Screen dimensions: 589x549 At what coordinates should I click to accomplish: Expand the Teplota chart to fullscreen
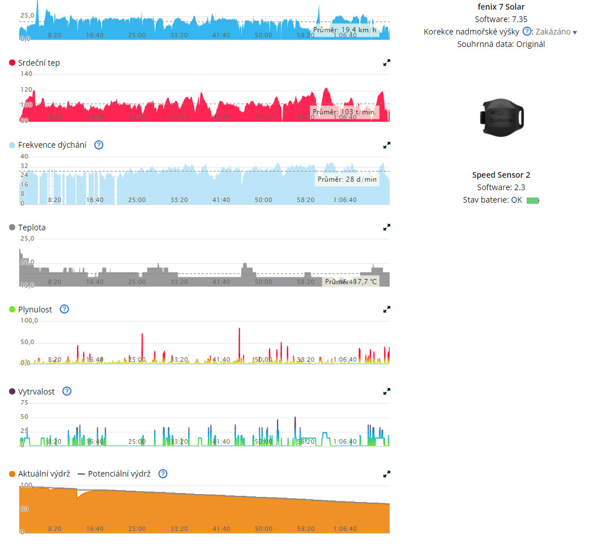[386, 228]
